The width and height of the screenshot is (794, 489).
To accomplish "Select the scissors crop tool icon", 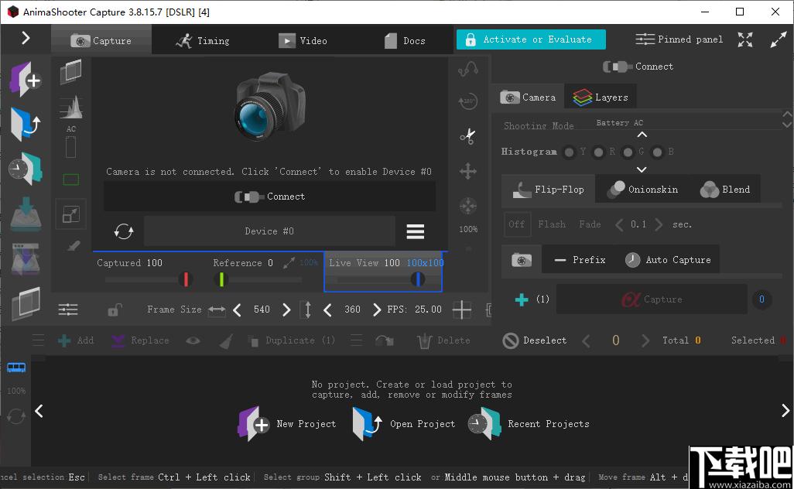I will point(468,136).
